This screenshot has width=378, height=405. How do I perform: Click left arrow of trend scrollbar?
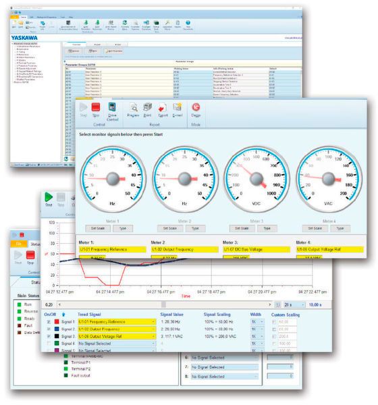click(x=59, y=305)
